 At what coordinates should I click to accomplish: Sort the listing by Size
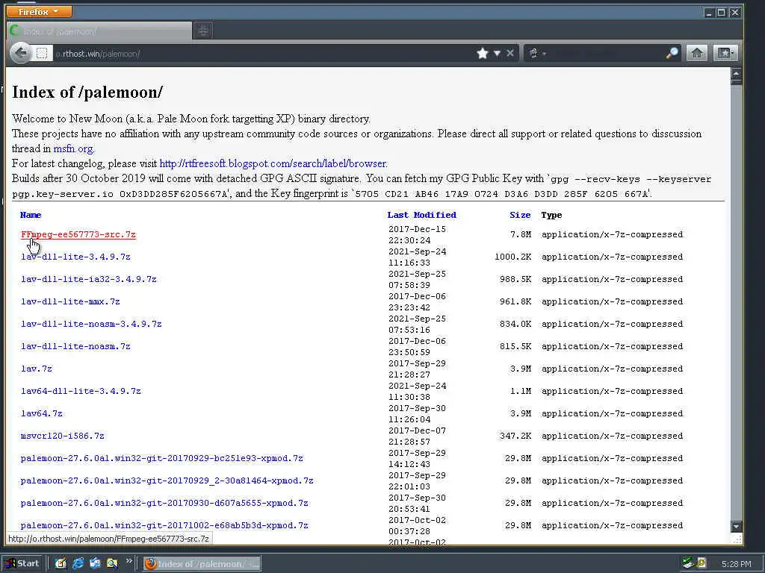520,215
